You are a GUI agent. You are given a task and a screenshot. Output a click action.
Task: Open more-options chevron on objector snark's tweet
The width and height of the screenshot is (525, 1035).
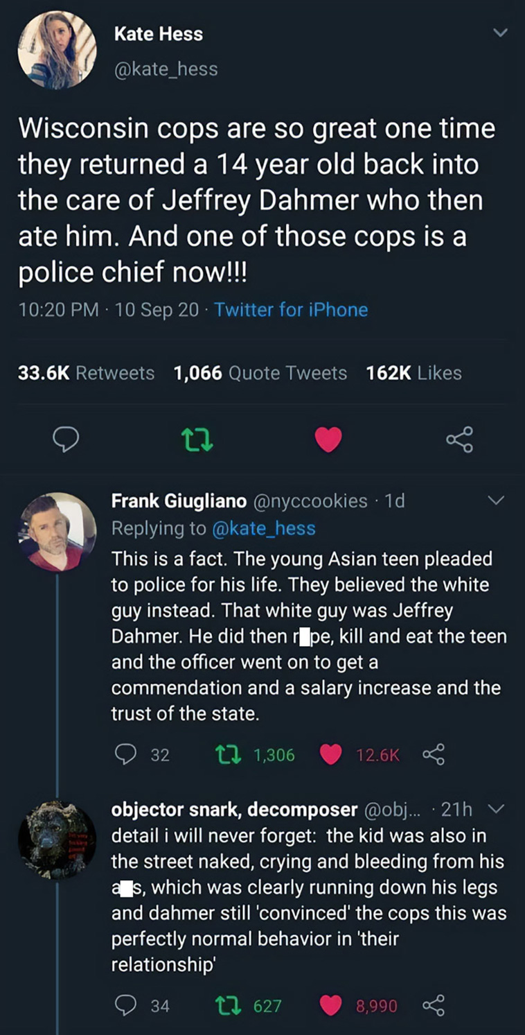tap(497, 809)
